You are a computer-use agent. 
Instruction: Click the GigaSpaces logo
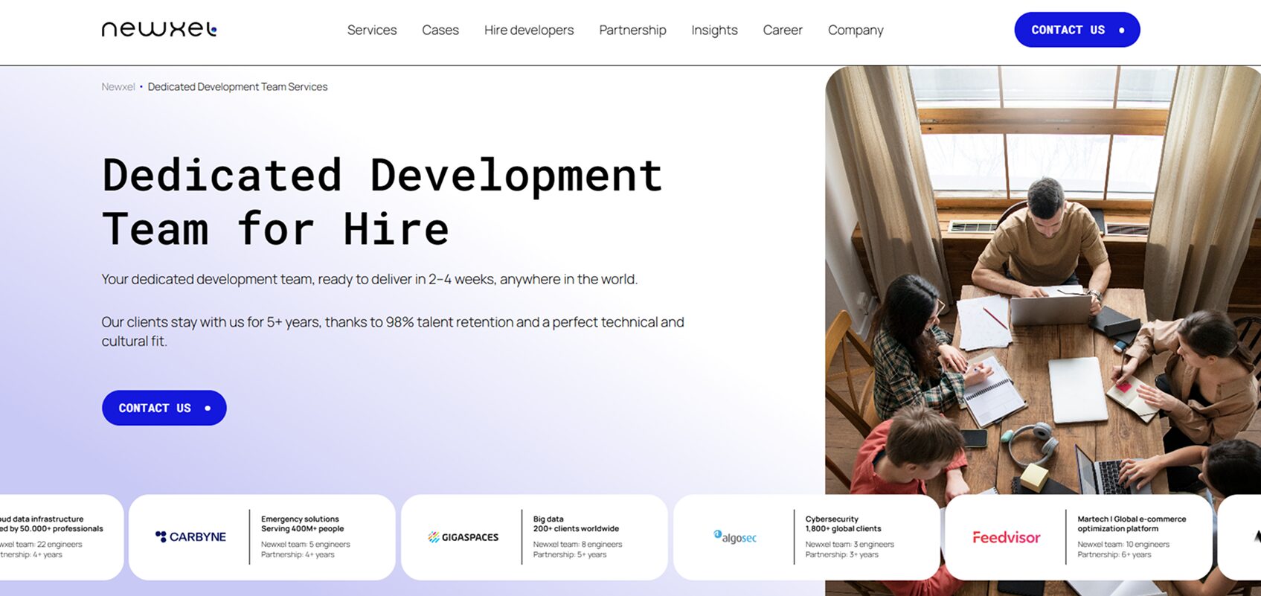(463, 536)
